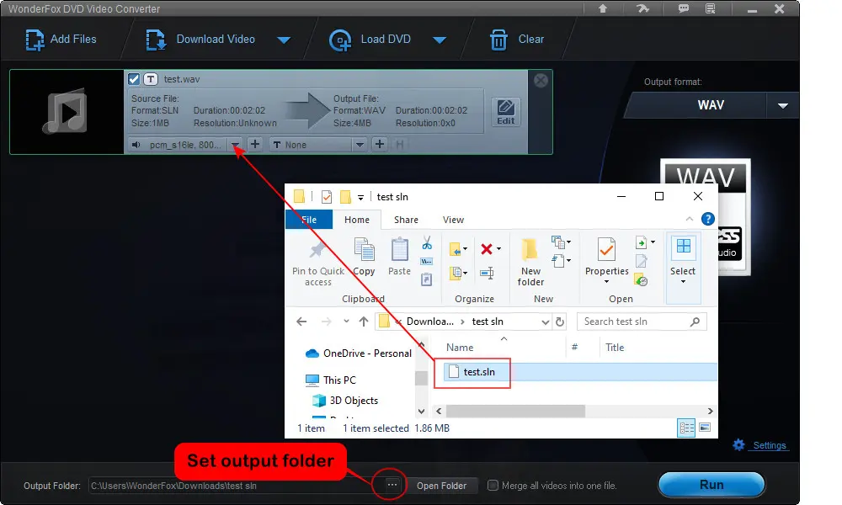Click the Search test sln field
The image size is (842, 505).
click(x=642, y=322)
